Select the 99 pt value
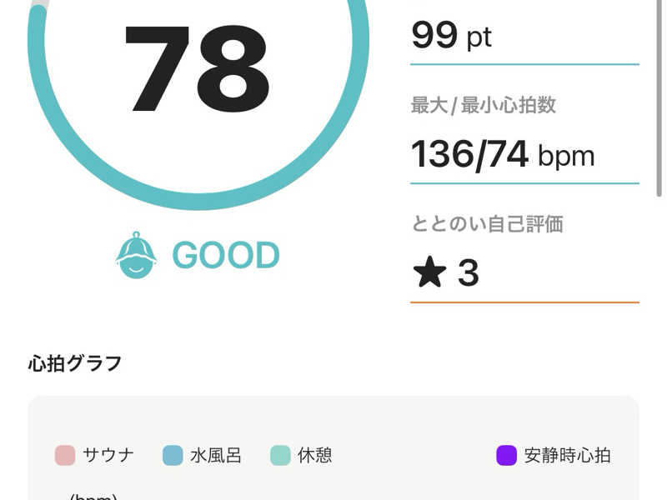667x500 pixels. coord(451,36)
